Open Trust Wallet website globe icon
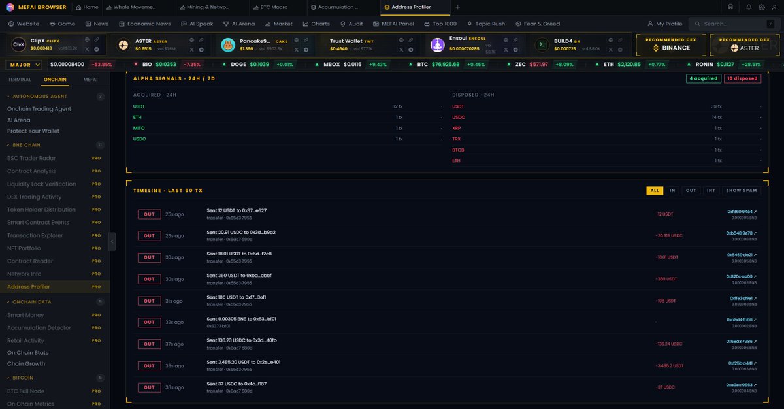Viewport: 784px width, 409px height. pyautogui.click(x=401, y=40)
